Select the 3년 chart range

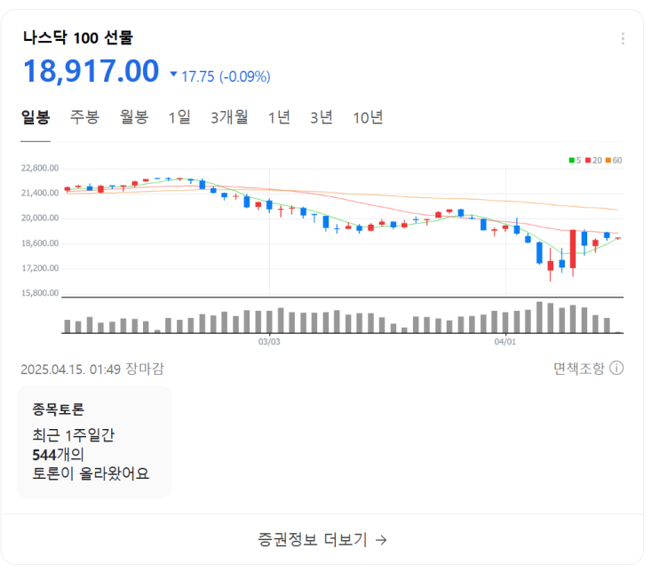[322, 117]
